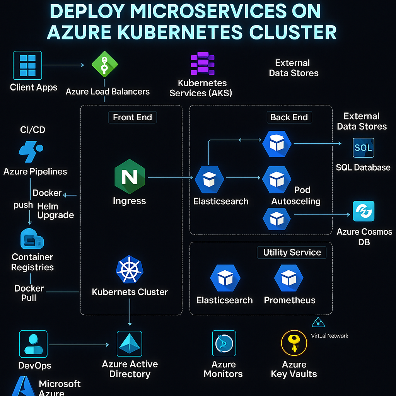This screenshot has height=396, width=396.
Task: Click the Kubernetes cluster wheel icon
Action: [130, 269]
